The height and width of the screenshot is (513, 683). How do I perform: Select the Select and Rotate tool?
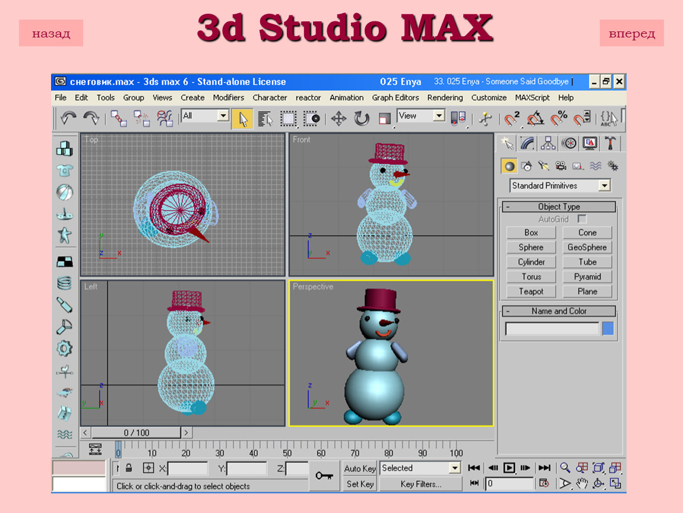point(362,118)
